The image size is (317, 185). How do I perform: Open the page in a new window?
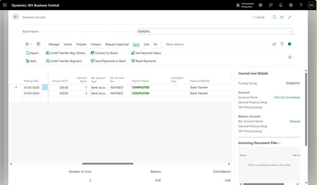point(282,17)
